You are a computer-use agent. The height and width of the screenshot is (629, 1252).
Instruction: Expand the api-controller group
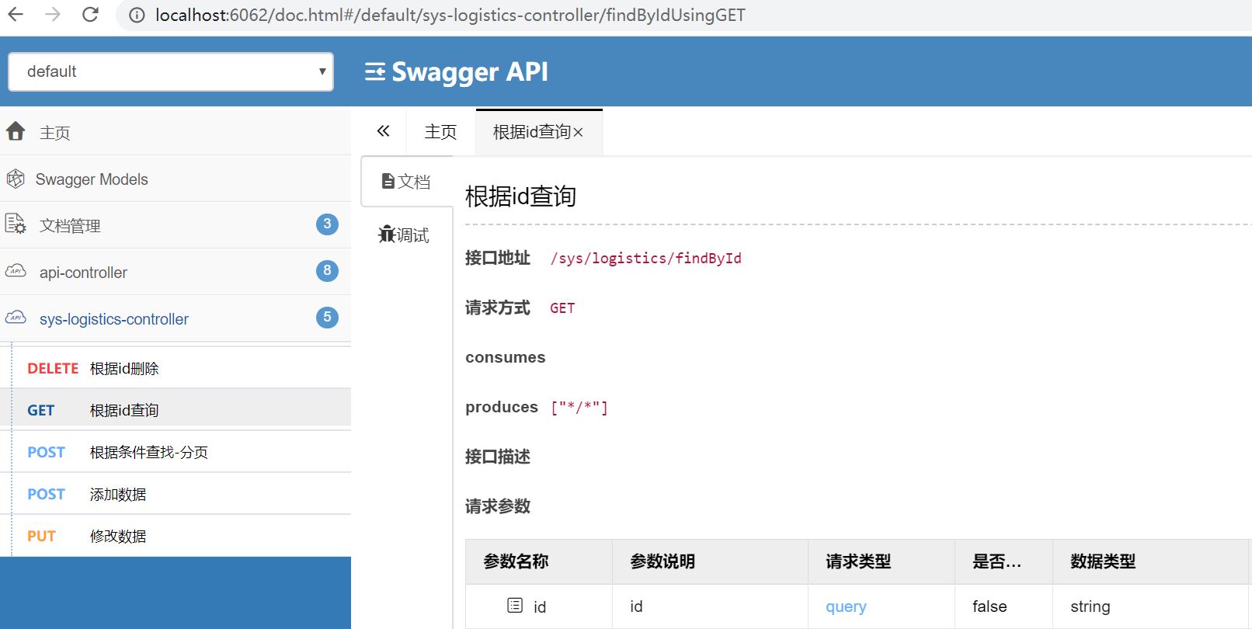tap(176, 272)
